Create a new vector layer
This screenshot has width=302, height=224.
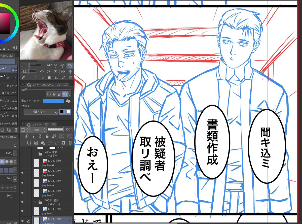pyautogui.click(x=36, y=143)
